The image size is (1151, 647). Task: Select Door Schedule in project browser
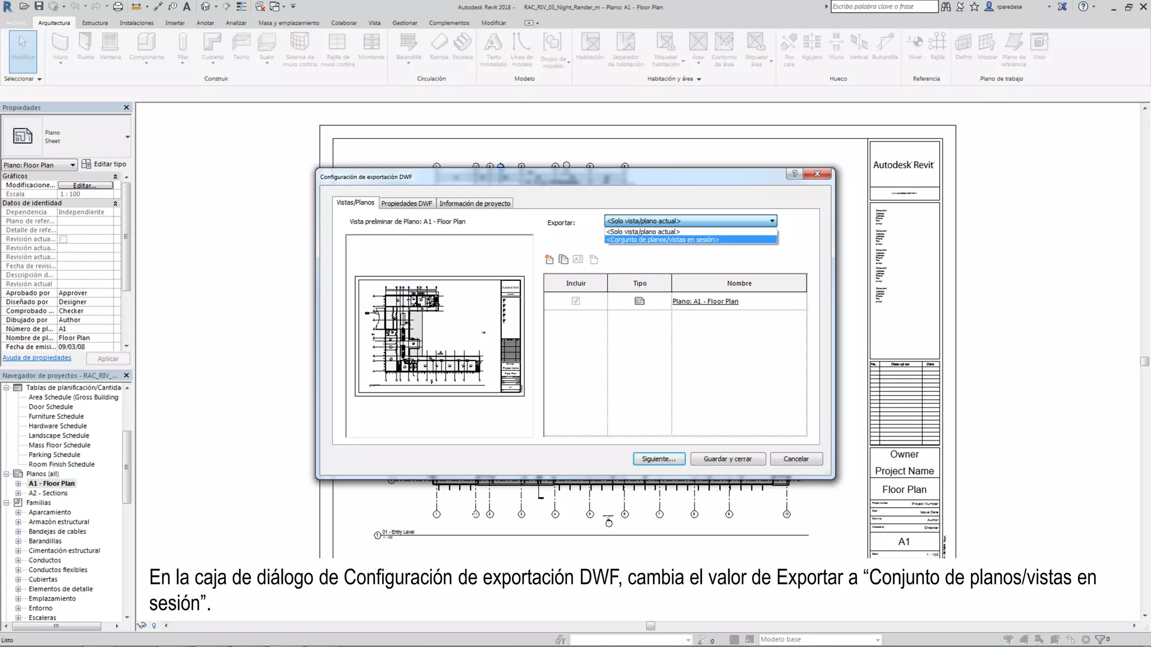point(51,407)
